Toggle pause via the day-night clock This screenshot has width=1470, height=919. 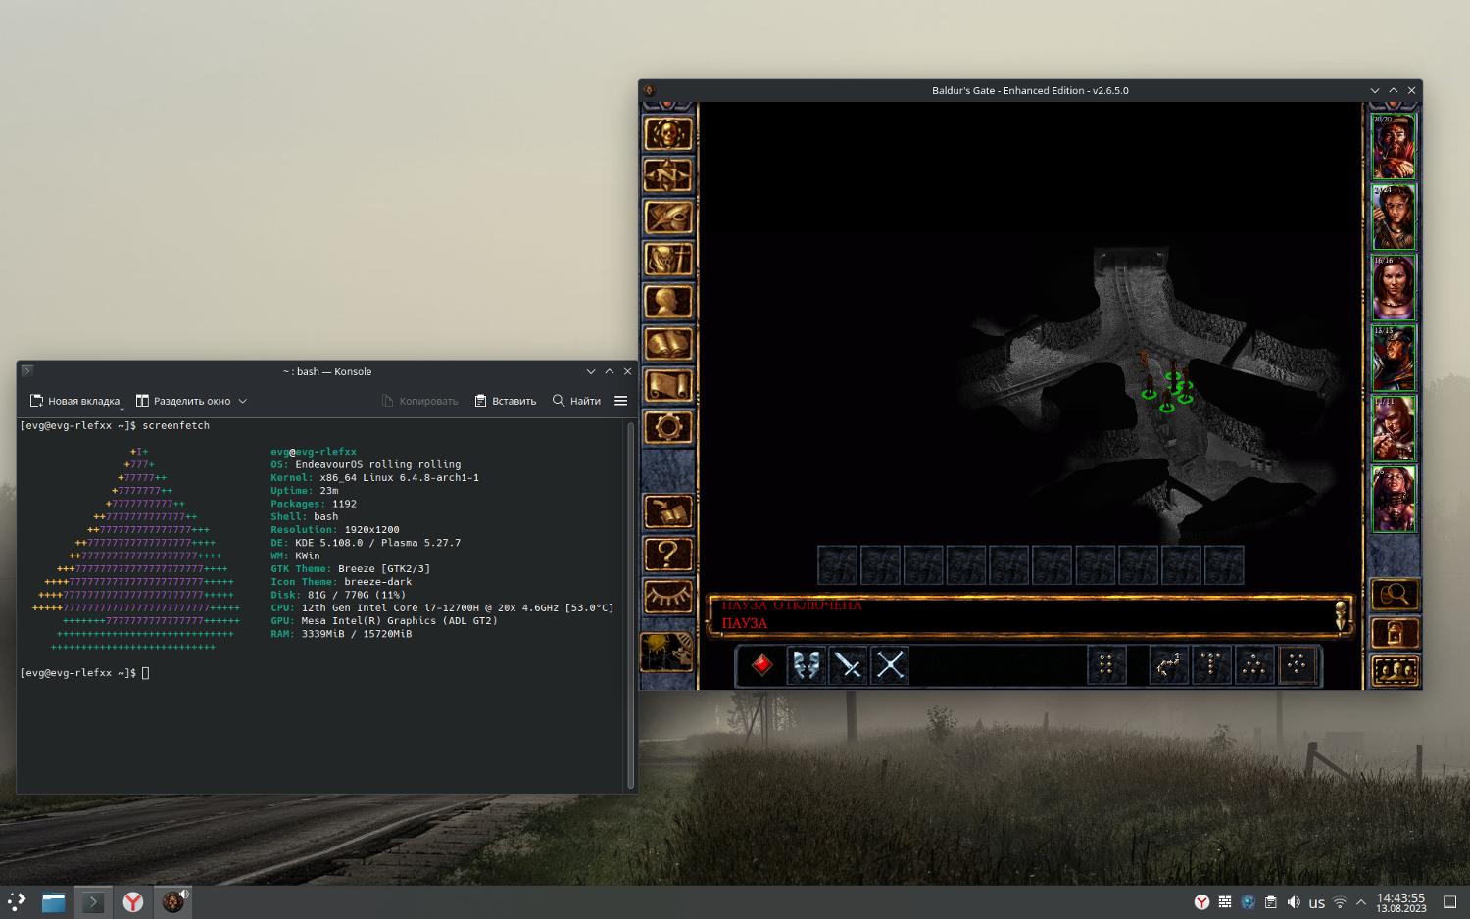(x=666, y=651)
